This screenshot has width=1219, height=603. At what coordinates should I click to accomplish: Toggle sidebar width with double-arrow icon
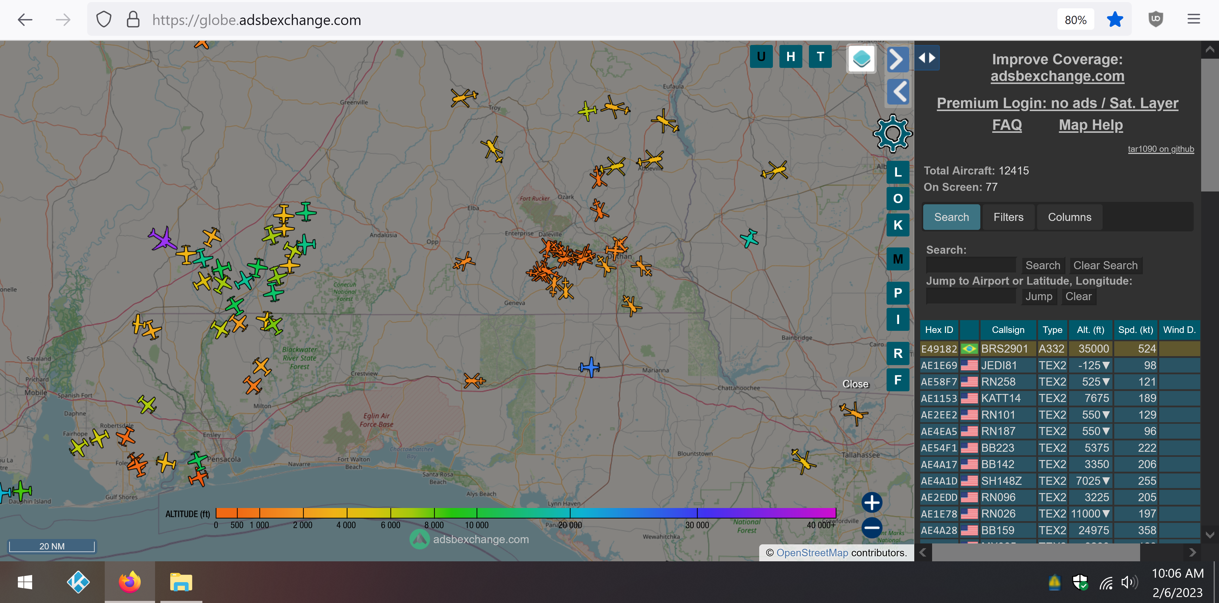(x=927, y=58)
